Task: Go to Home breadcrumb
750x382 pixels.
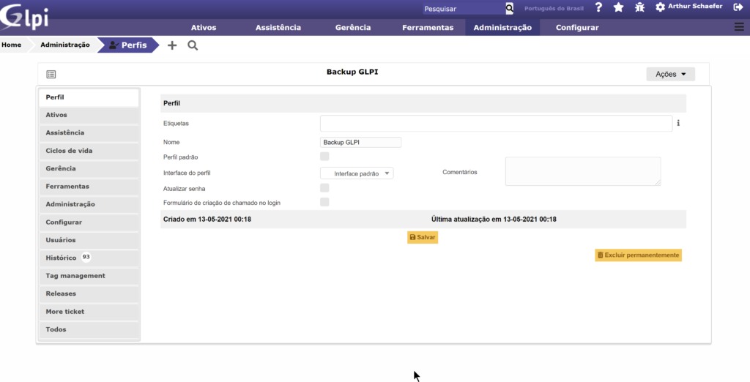Action: point(12,45)
